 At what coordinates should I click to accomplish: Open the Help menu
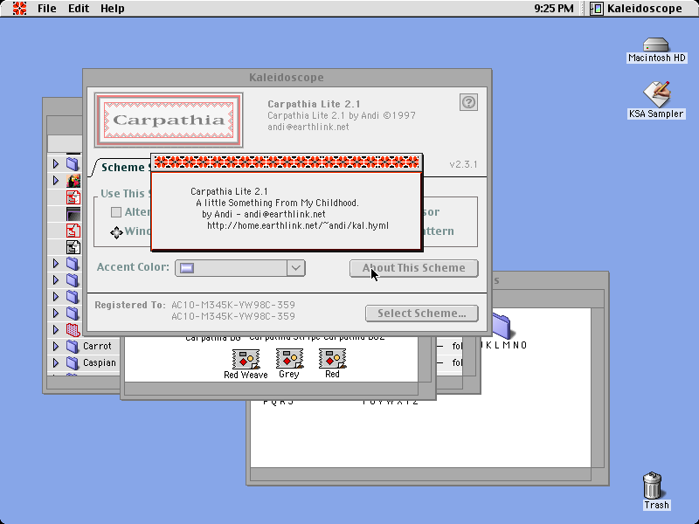(x=113, y=9)
